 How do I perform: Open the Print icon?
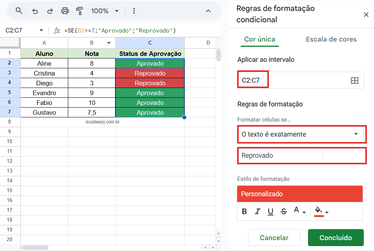65,11
